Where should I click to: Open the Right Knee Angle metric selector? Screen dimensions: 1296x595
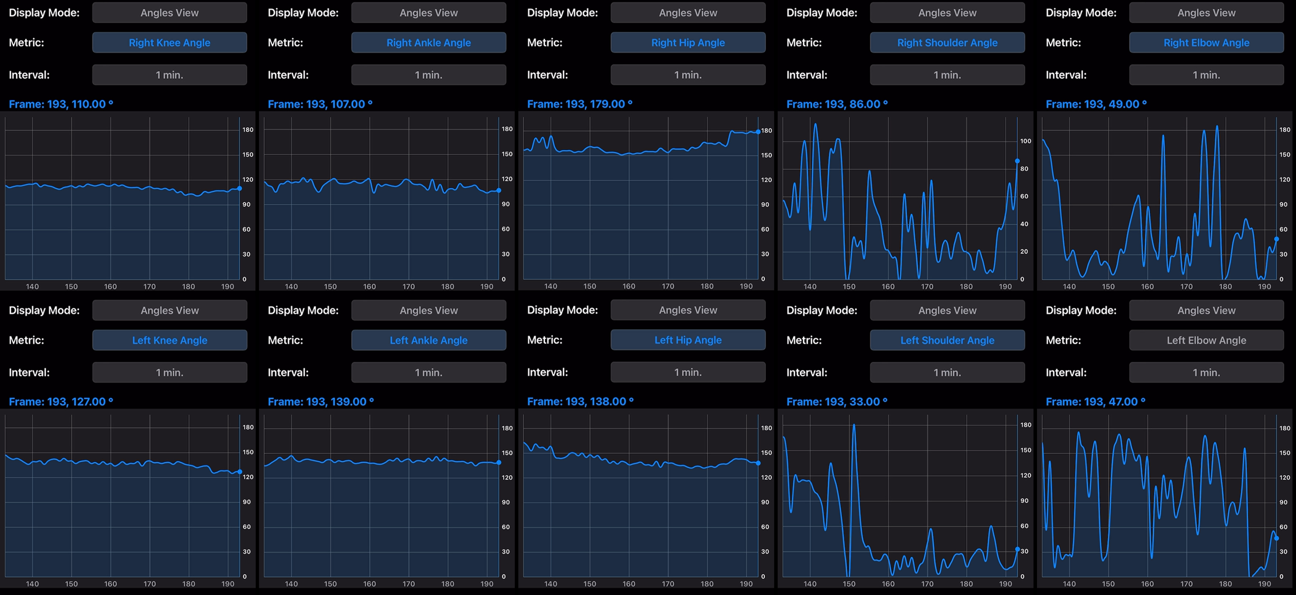(x=170, y=43)
